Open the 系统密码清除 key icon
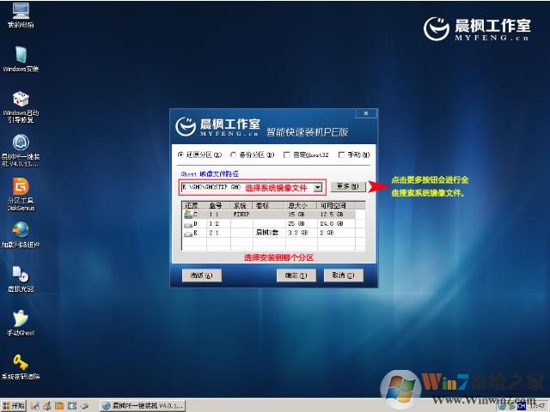The height and width of the screenshot is (412, 550). coord(20,363)
